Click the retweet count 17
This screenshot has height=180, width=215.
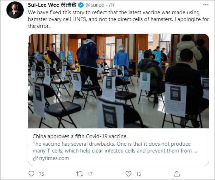90,174
